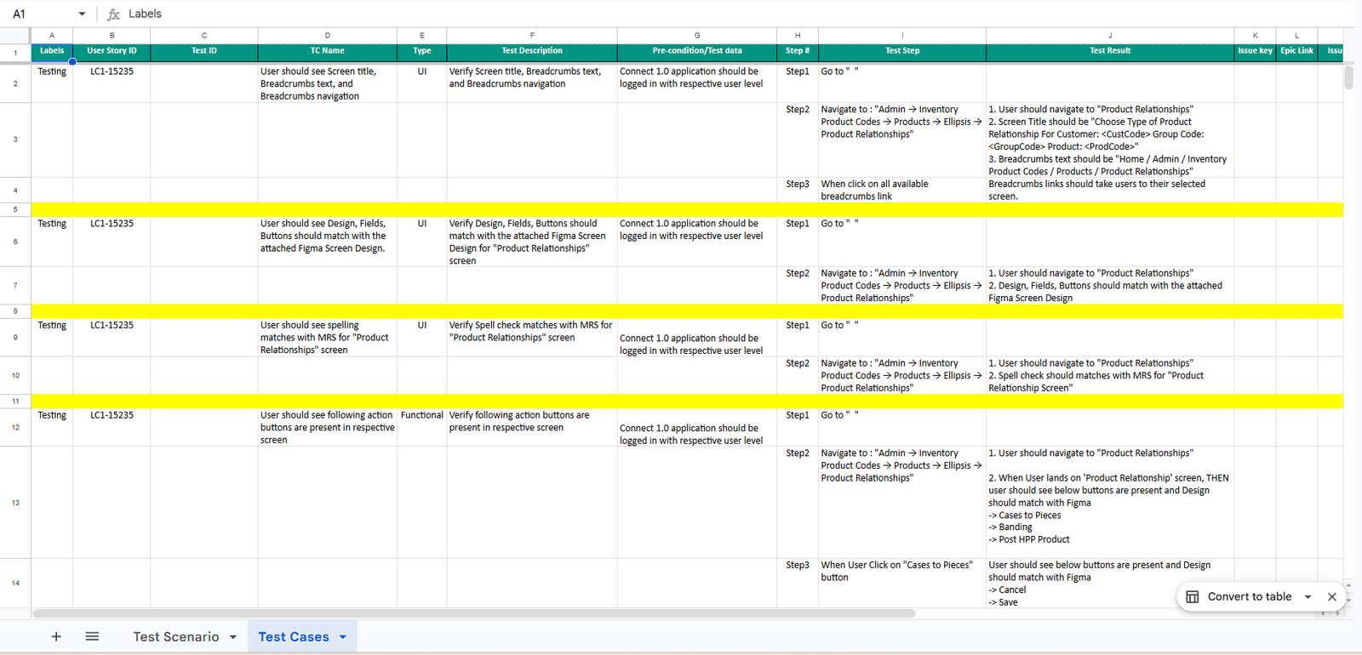1362x655 pixels.
Task: Click the table icon beside Convert to table
Action: pos(1193,597)
